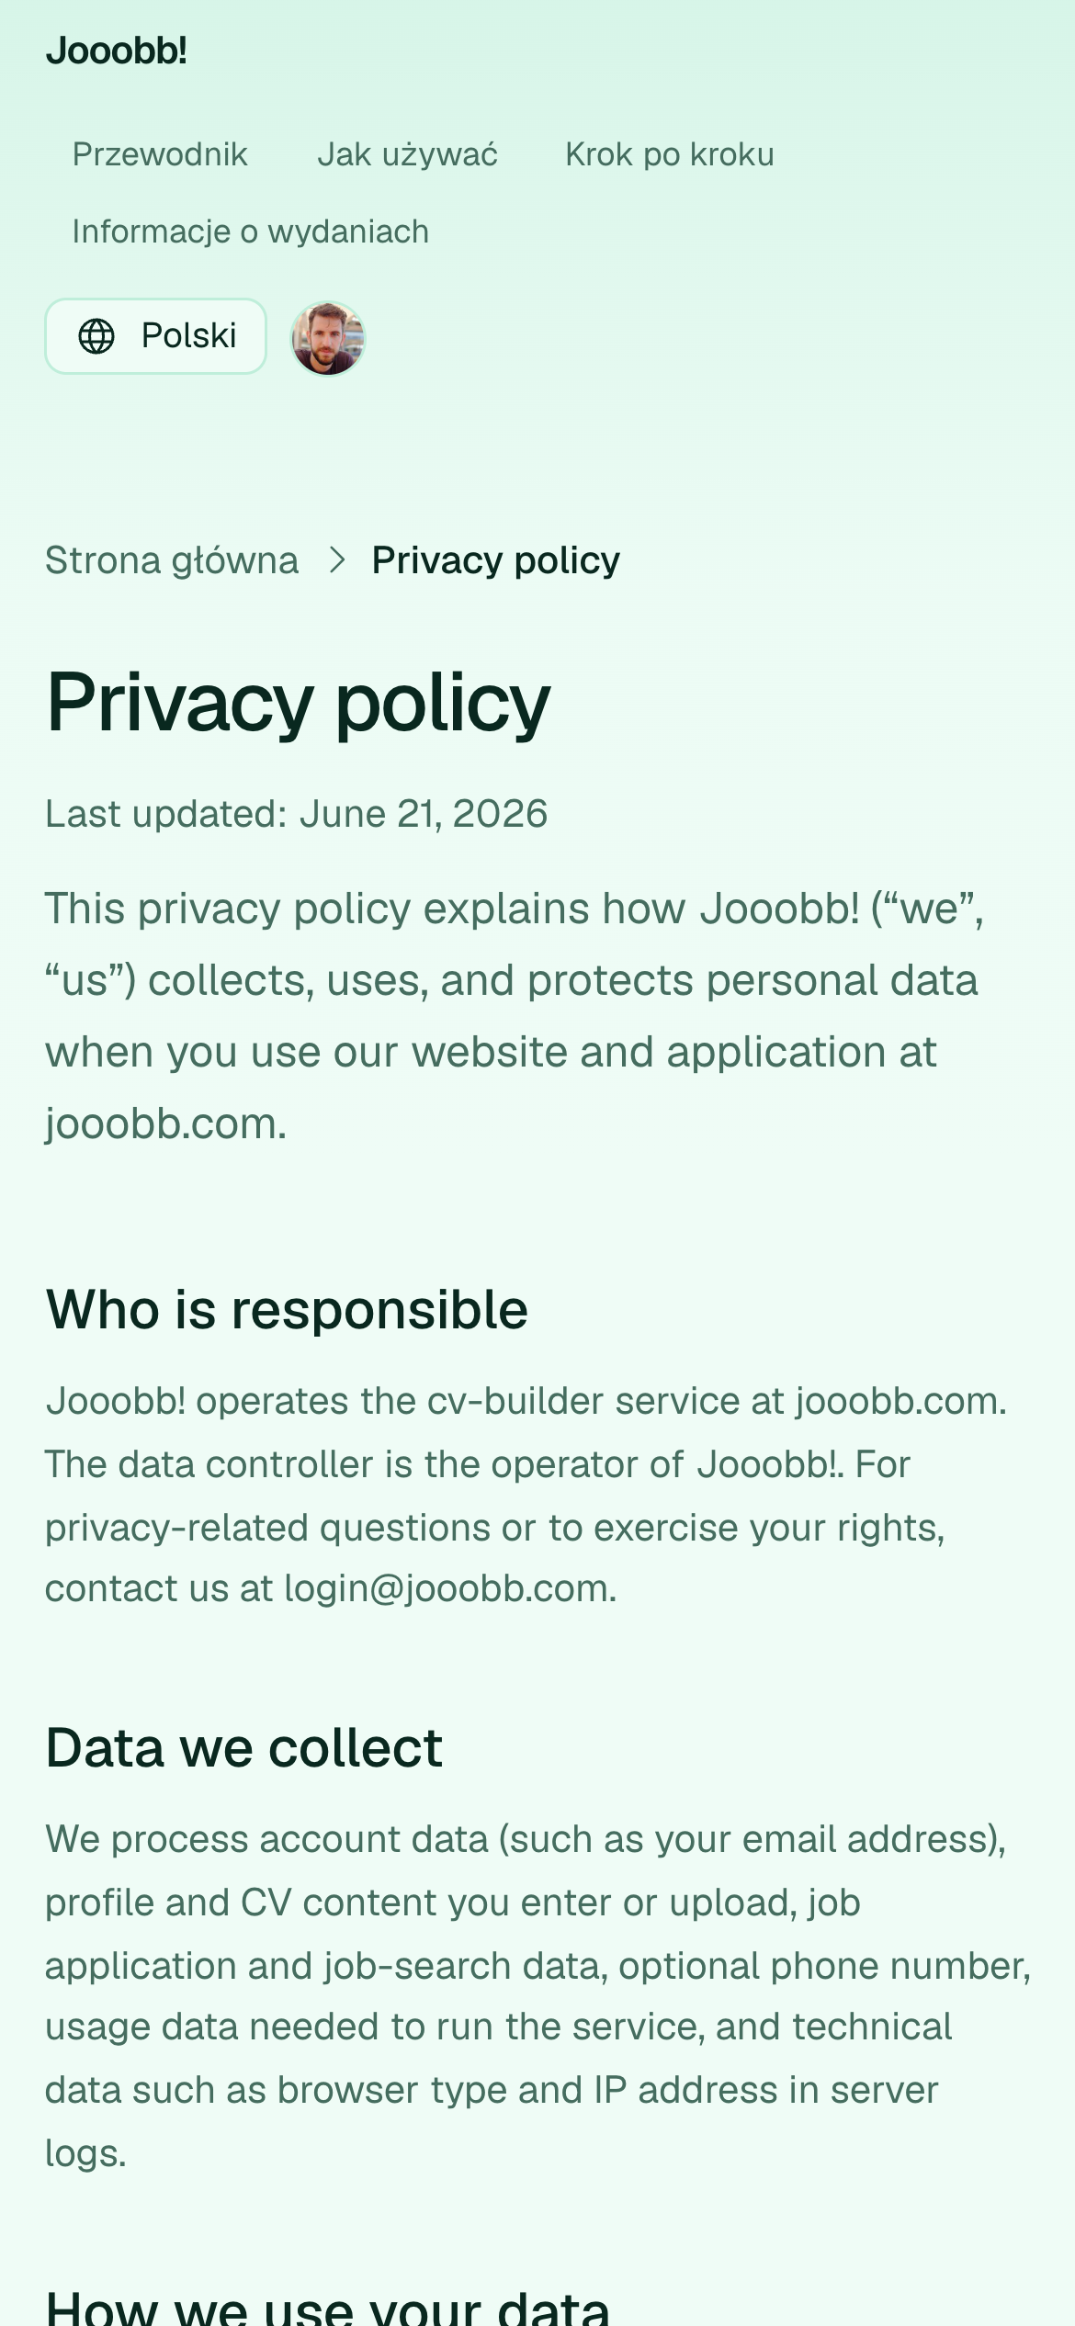Open Informacje o wydaniach from navigation
The width and height of the screenshot is (1075, 2326).
250,231
